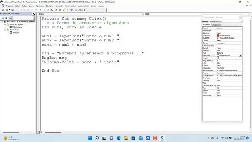
Task: Open the purple app icon on taskbar
Action: pyautogui.click(x=148, y=138)
